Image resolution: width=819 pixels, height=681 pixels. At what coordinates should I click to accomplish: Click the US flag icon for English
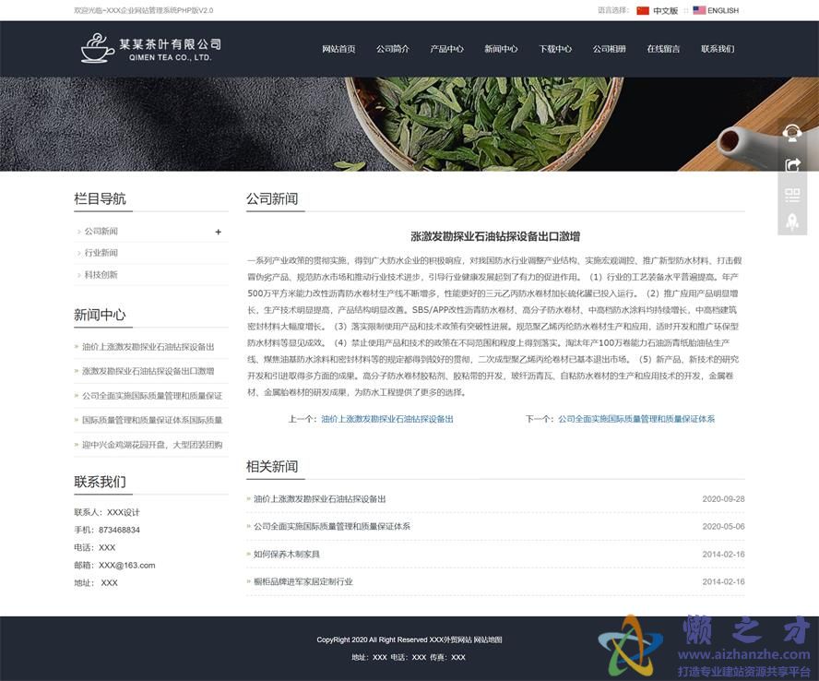coord(699,11)
